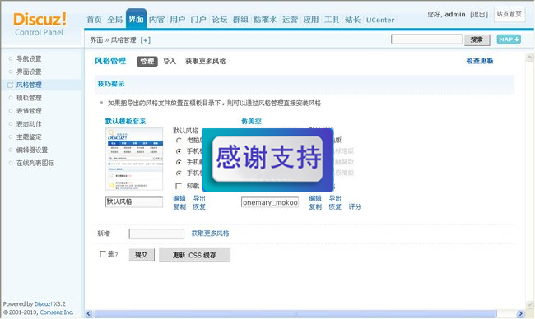
Task: Click 评分 for the 仿美空 style
Action: 355,206
